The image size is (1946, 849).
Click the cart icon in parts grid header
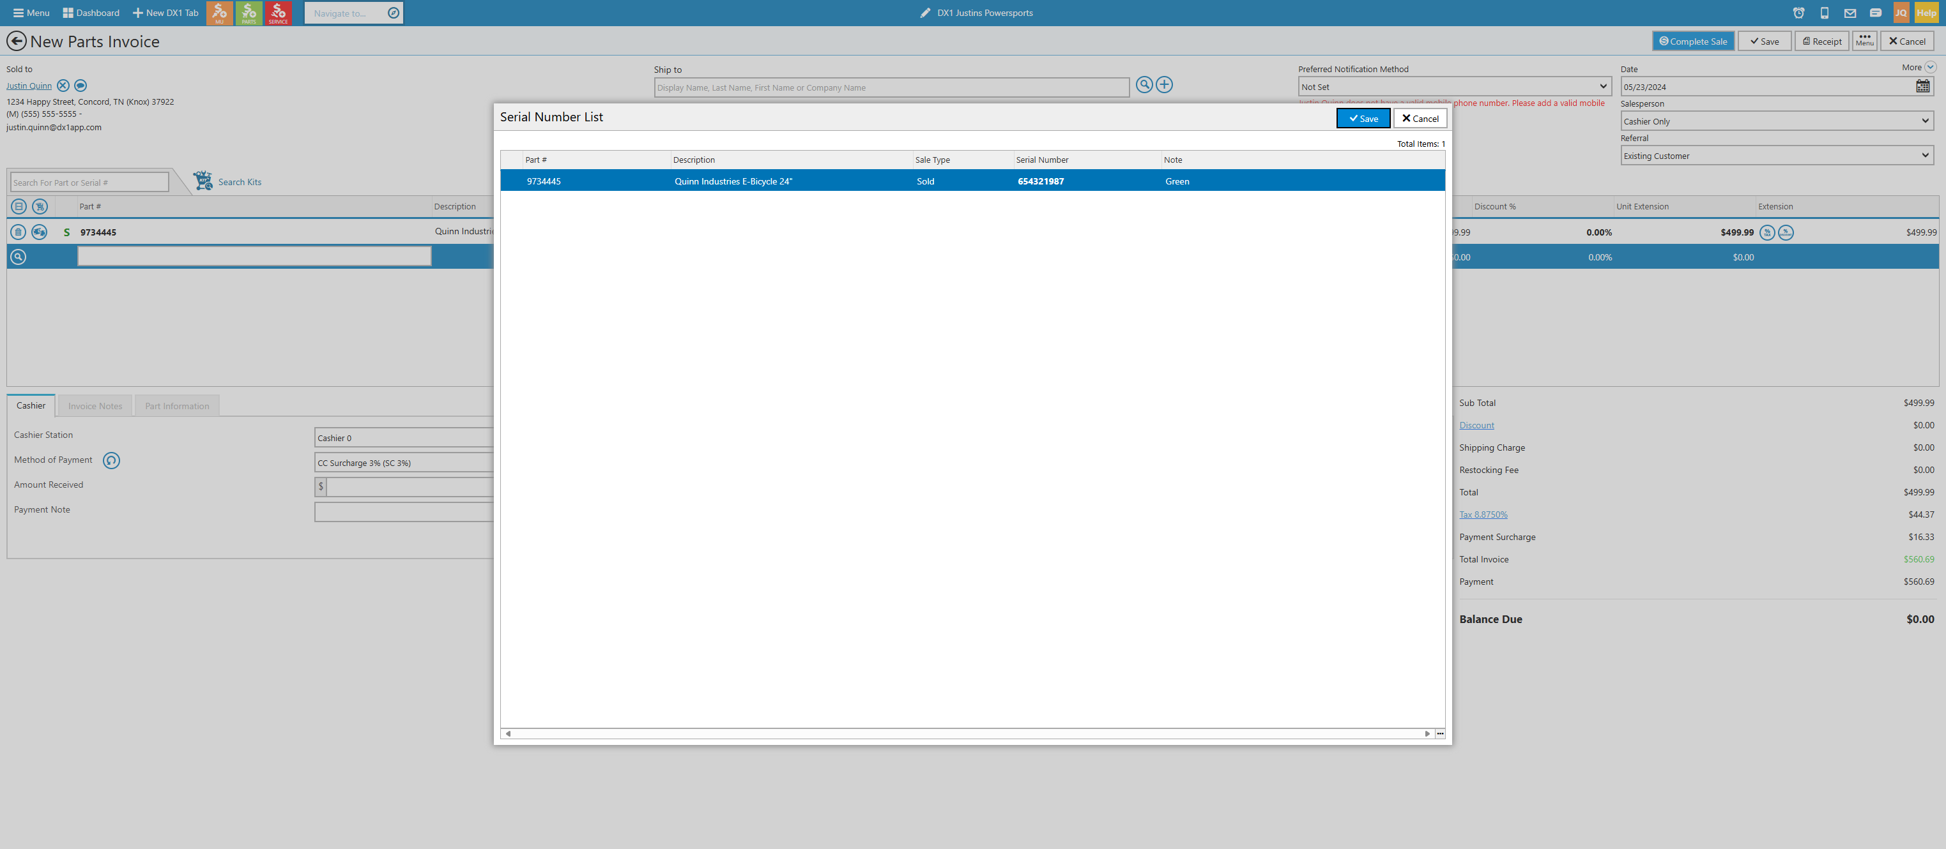coord(40,207)
